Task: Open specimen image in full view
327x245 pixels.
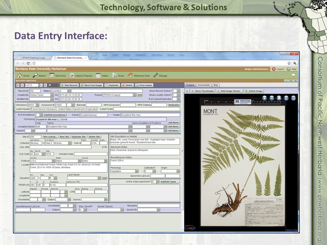Action: (x=293, y=98)
